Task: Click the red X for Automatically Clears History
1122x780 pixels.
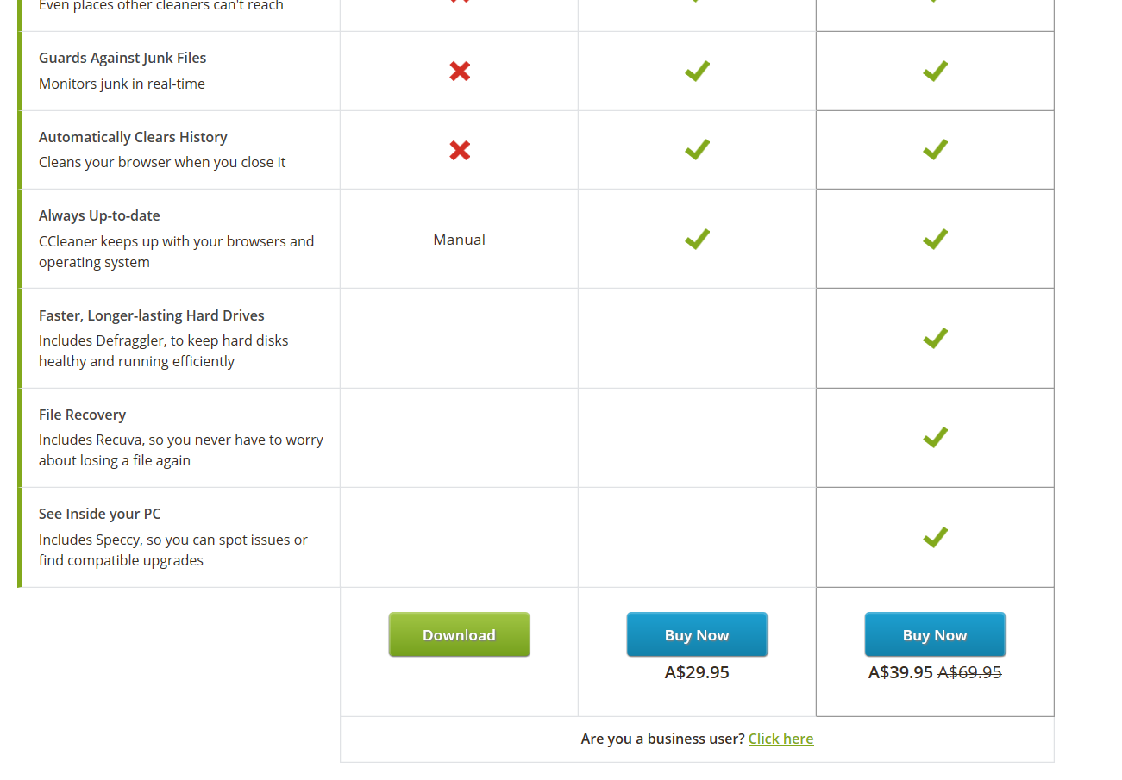Action: pos(460,151)
